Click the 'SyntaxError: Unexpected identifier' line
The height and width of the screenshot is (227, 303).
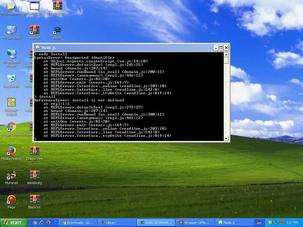[x=74, y=58]
